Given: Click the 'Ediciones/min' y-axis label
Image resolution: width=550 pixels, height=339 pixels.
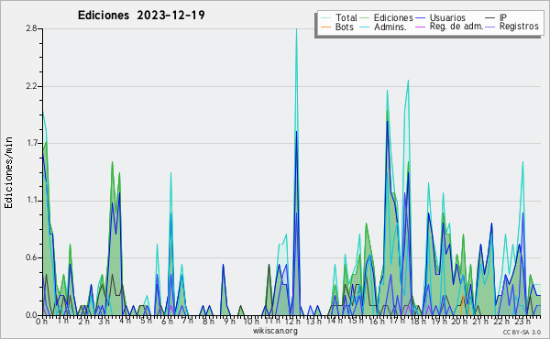Looking at the screenshot, I should tap(8, 172).
